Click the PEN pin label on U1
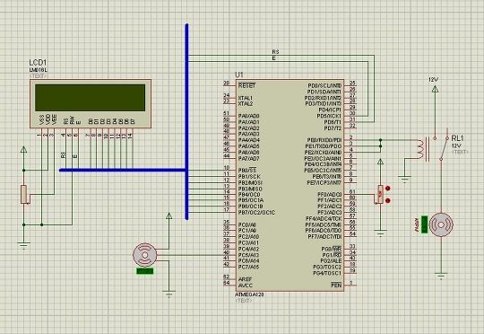The image size is (484, 334). point(336,285)
